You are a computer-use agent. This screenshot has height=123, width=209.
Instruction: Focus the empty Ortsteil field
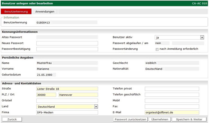pyautogui.click(x=67, y=101)
